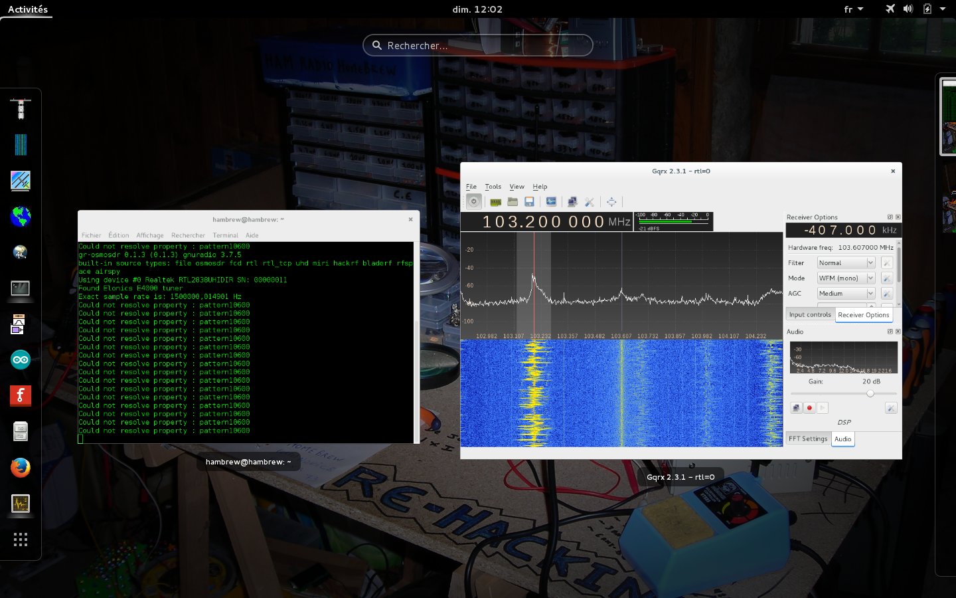The image size is (956, 598).
Task: Open the I/O device configuration icon
Action: (x=495, y=201)
